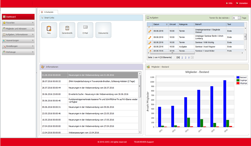
Task: Edit the Seminar Axel Wagner task pencil
Action: tap(150, 47)
